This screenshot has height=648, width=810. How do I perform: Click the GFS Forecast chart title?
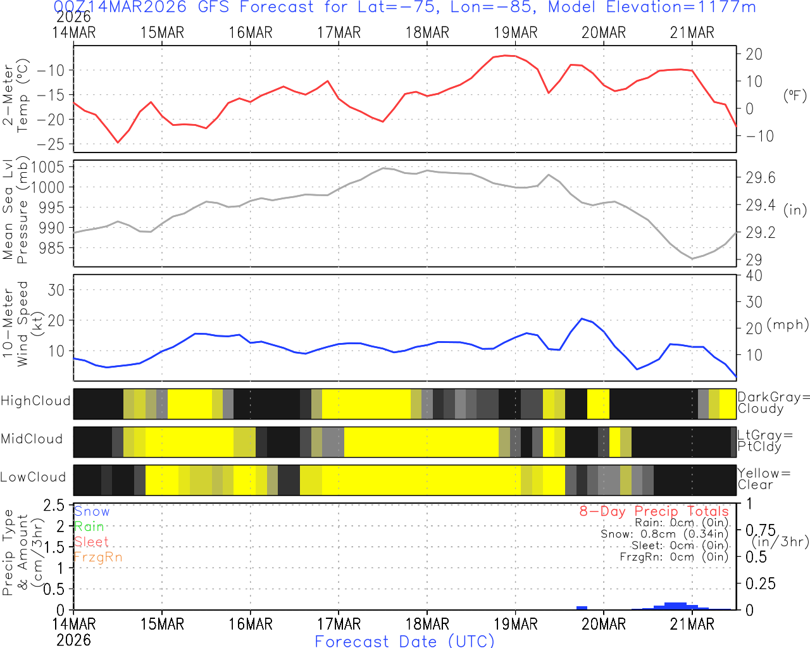click(x=404, y=8)
